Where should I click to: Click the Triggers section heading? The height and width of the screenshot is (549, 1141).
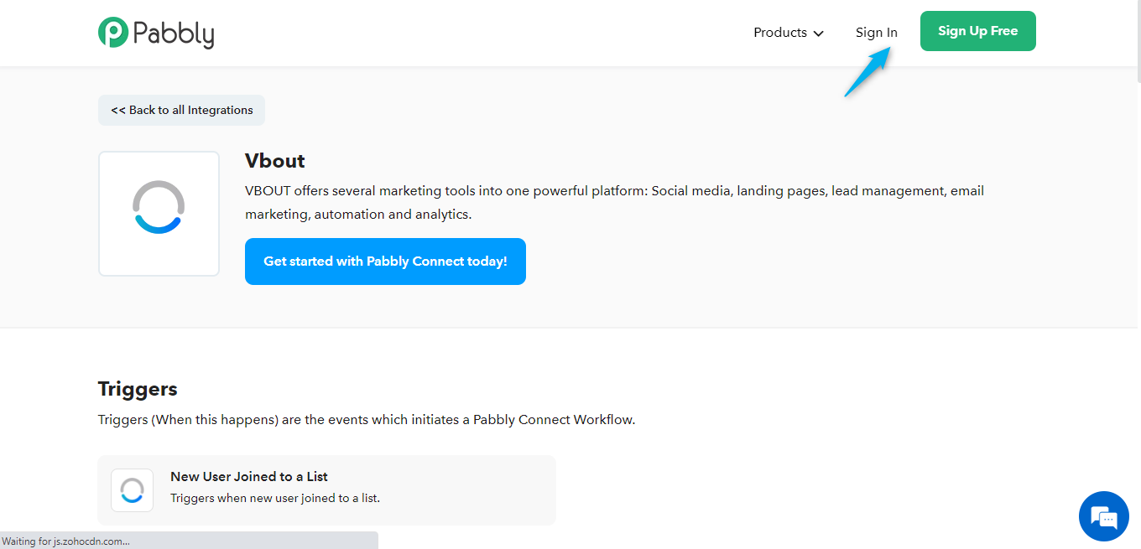tap(138, 389)
